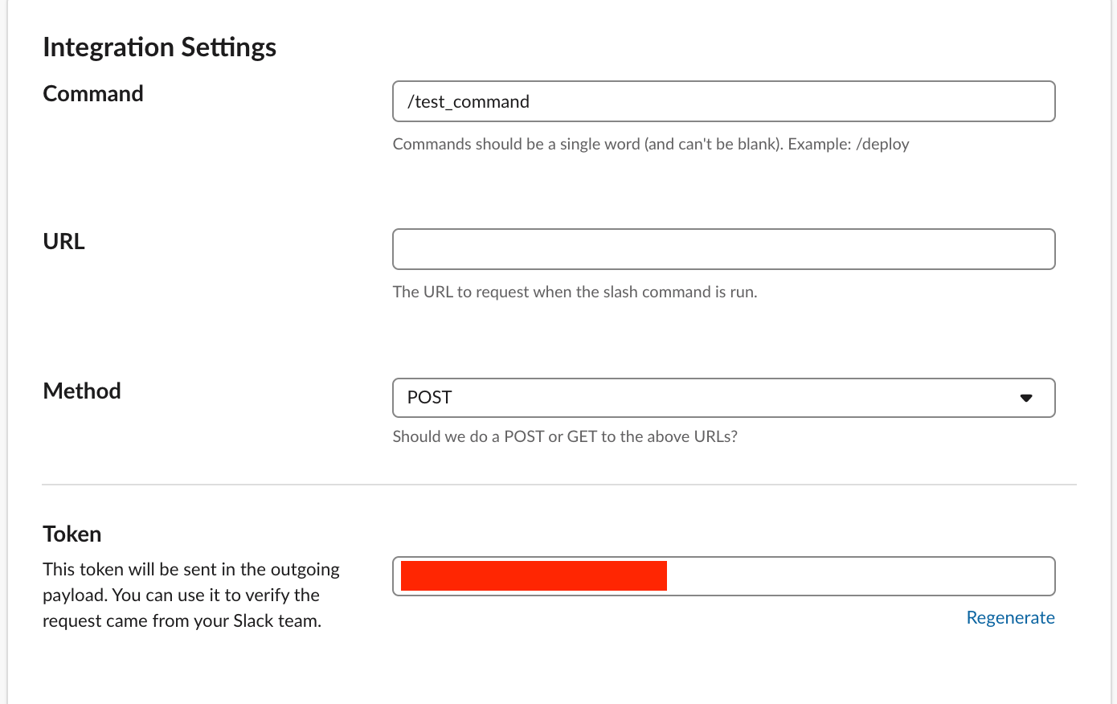Click the Token section heading
1117x704 pixels.
coord(72,534)
